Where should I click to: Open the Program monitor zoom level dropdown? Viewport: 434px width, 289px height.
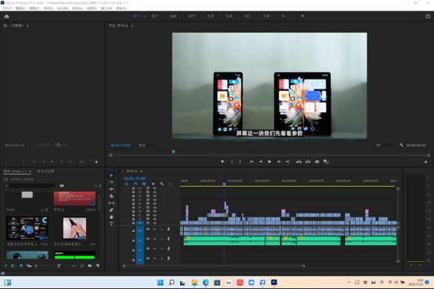click(x=146, y=145)
